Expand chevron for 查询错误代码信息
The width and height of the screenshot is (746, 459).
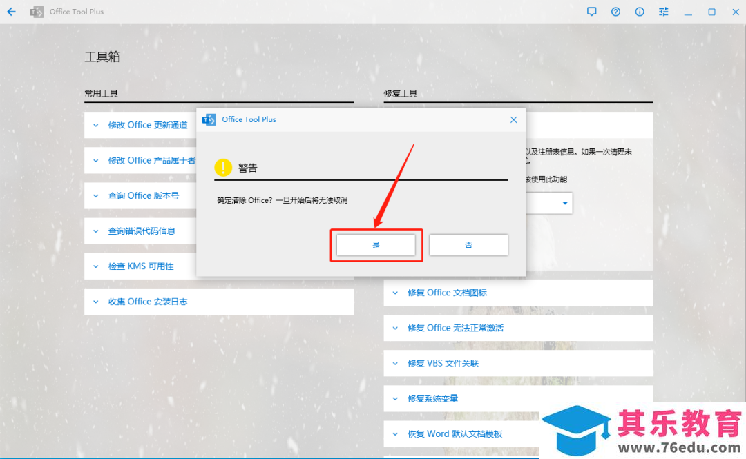[96, 231]
